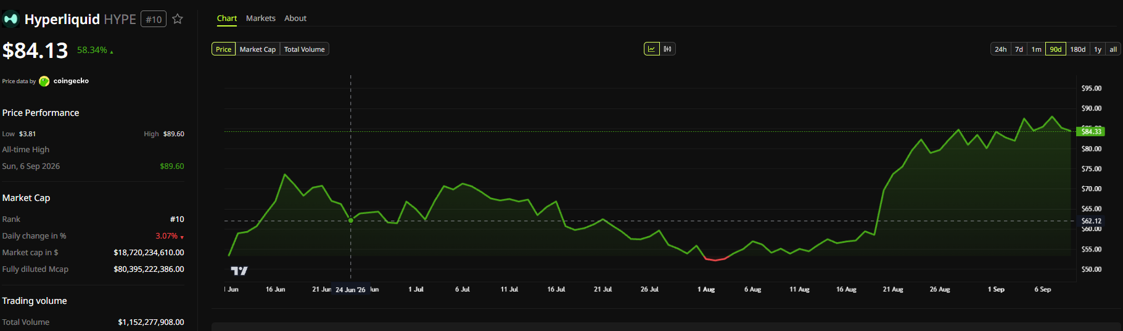Select the Market Cap chart mode
1123x331 pixels.
point(258,49)
